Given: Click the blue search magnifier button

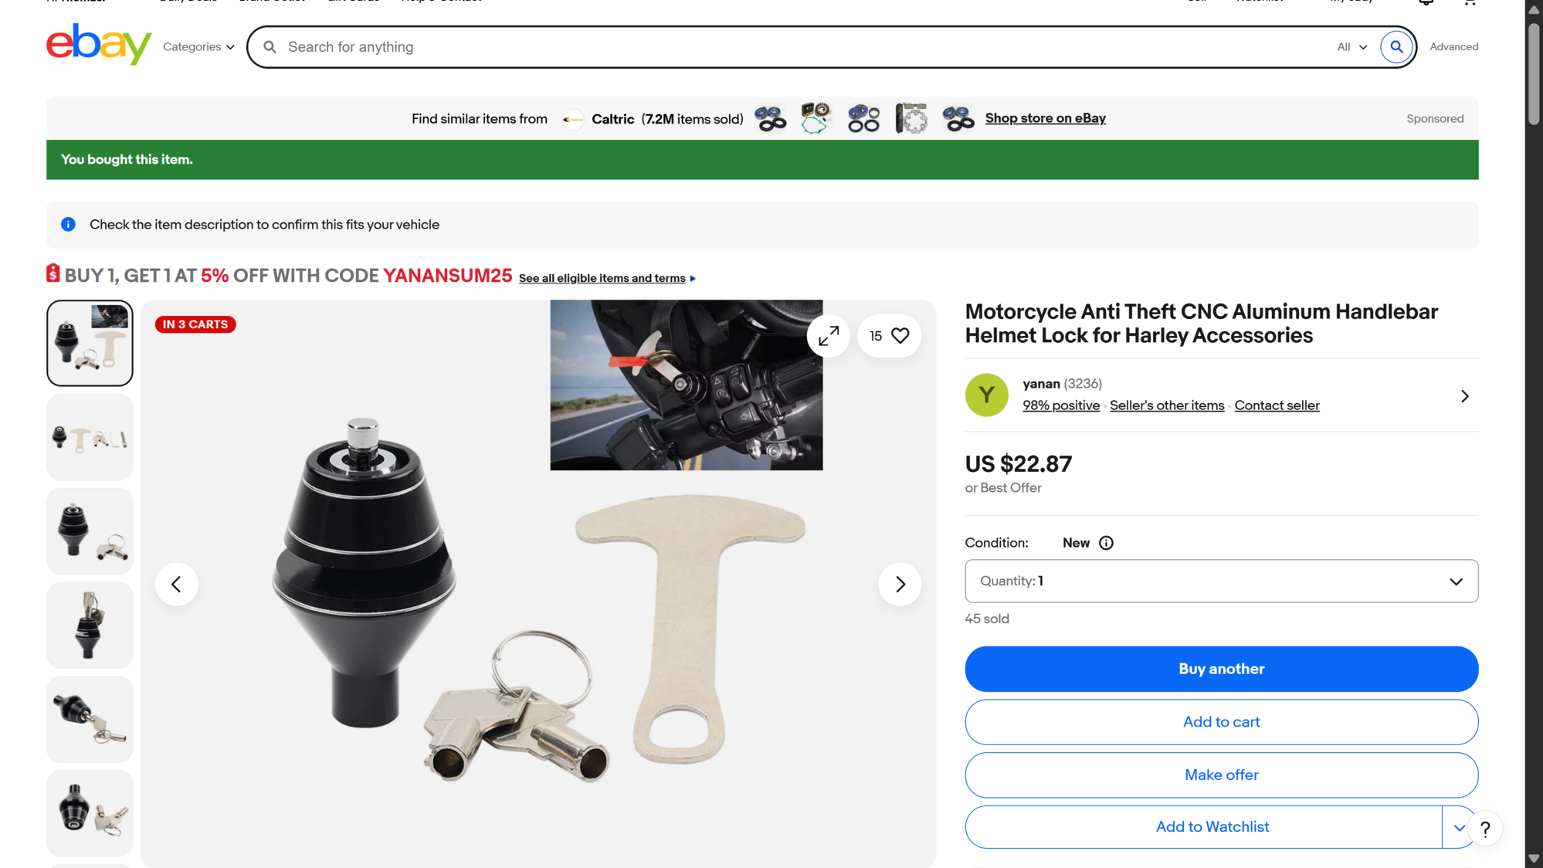Looking at the screenshot, I should pyautogui.click(x=1395, y=47).
